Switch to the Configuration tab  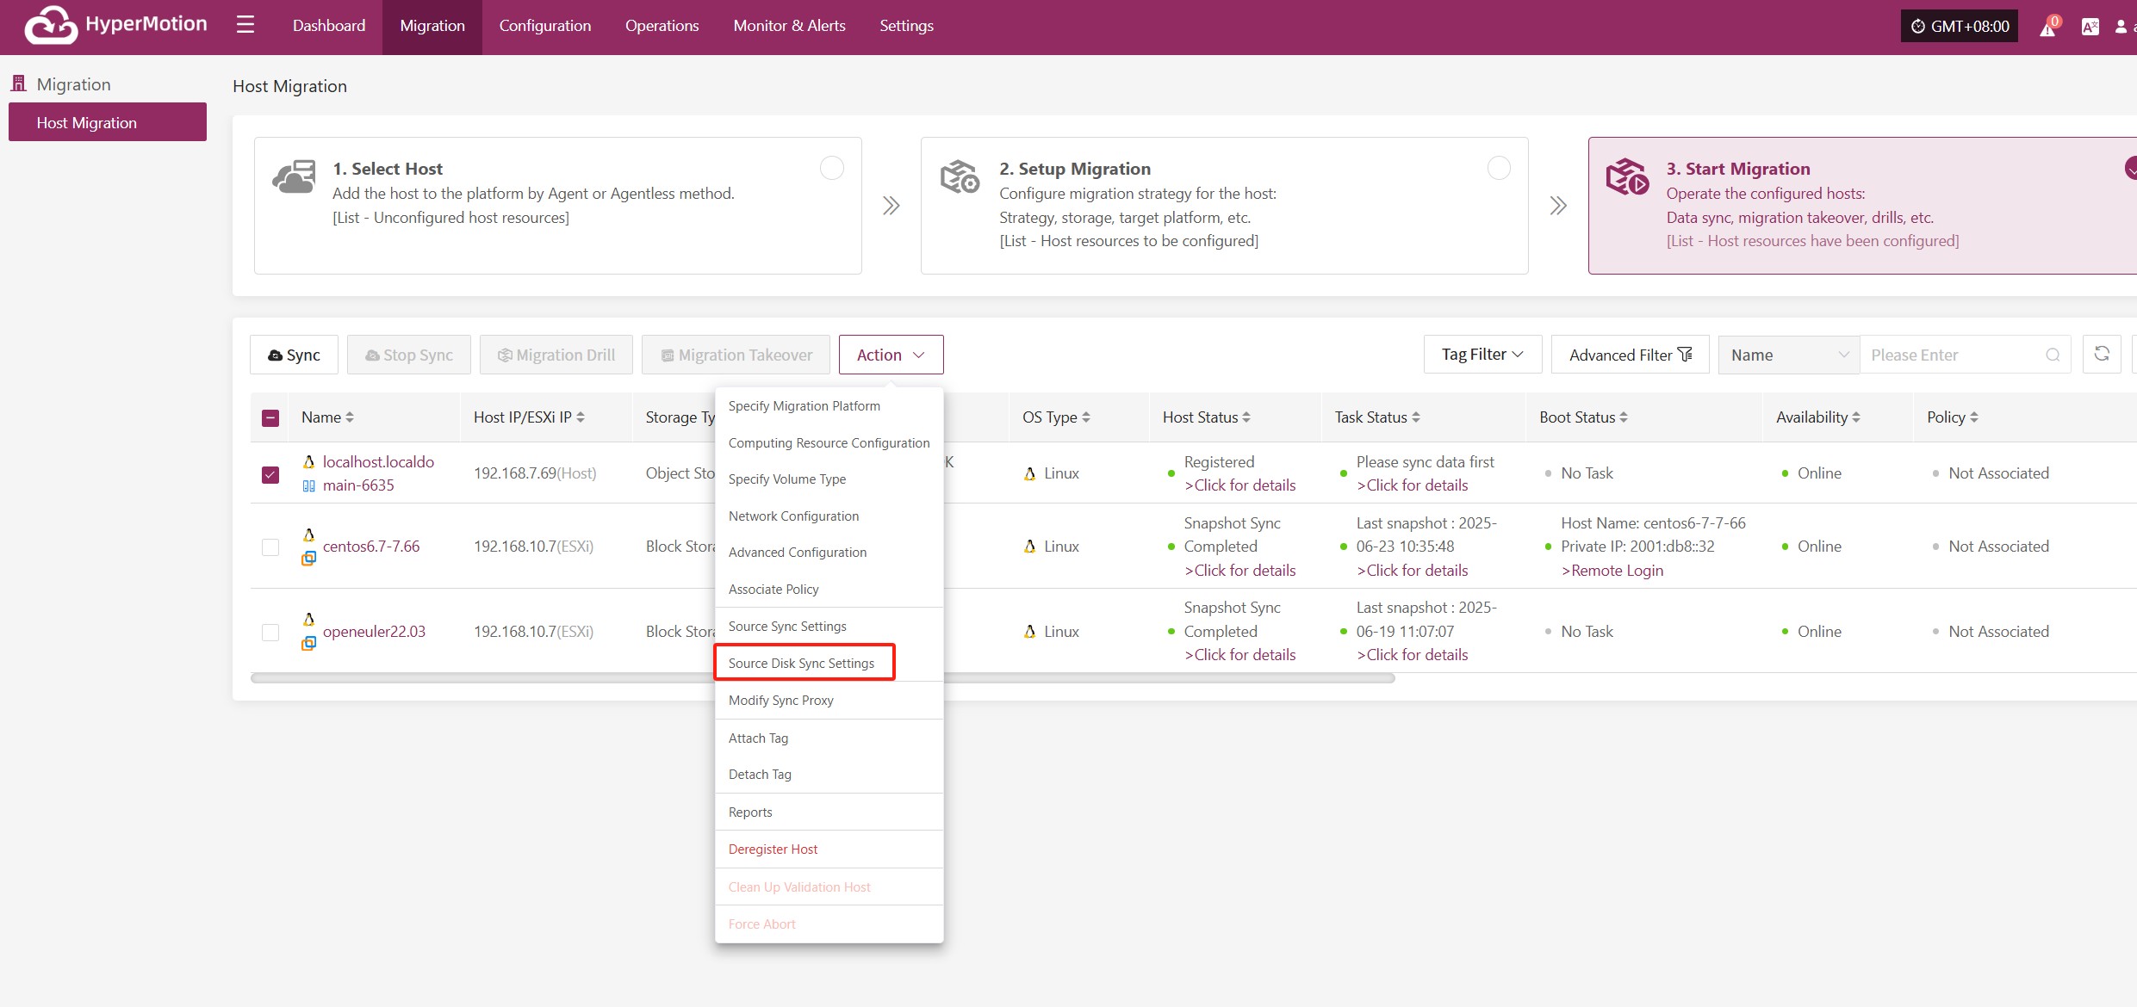(x=545, y=26)
